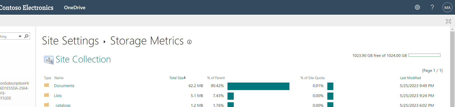The image size is (455, 107).
Task: Select the 62.2 MB size value
Action: pyautogui.click(x=196, y=86)
